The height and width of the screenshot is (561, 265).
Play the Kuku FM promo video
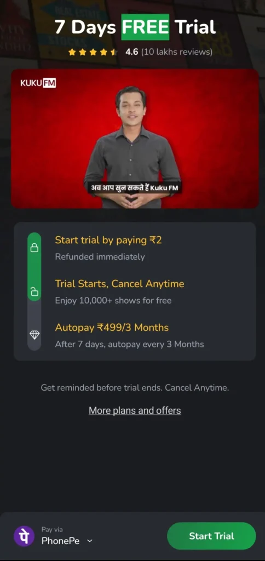(135, 139)
